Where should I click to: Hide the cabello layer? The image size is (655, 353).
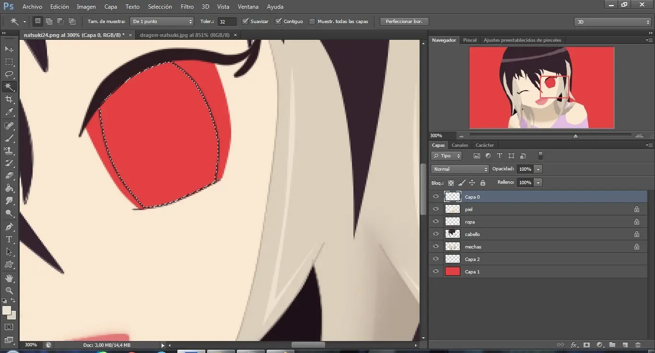pyautogui.click(x=436, y=234)
